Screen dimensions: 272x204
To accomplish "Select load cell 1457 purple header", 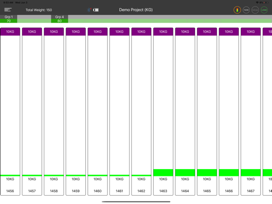I will point(32,32).
